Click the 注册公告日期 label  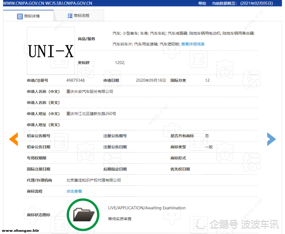pyautogui.click(x=115, y=147)
